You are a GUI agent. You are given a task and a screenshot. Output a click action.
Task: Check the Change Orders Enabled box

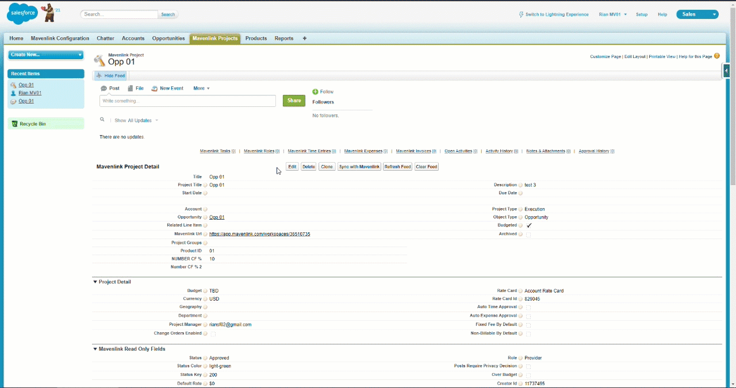point(213,333)
